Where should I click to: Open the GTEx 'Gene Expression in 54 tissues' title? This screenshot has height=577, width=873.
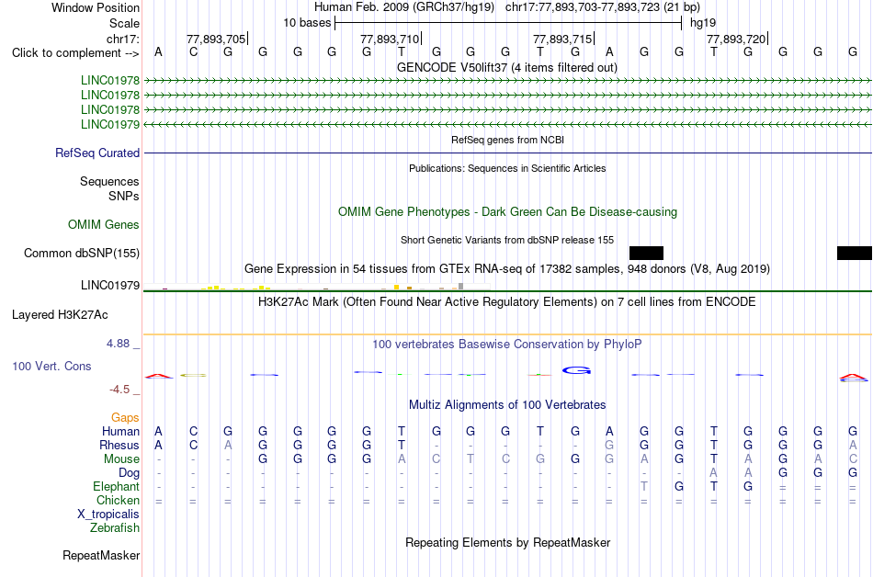point(507,269)
